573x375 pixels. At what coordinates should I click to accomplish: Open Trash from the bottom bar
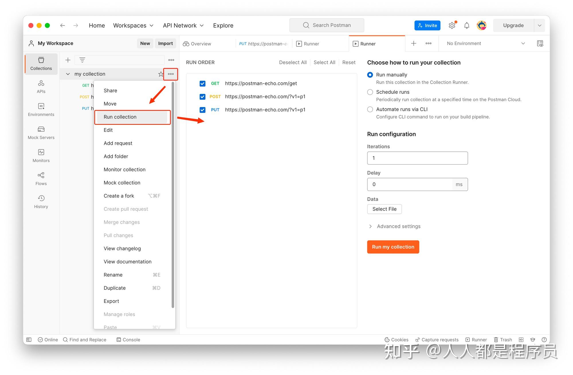(503, 340)
